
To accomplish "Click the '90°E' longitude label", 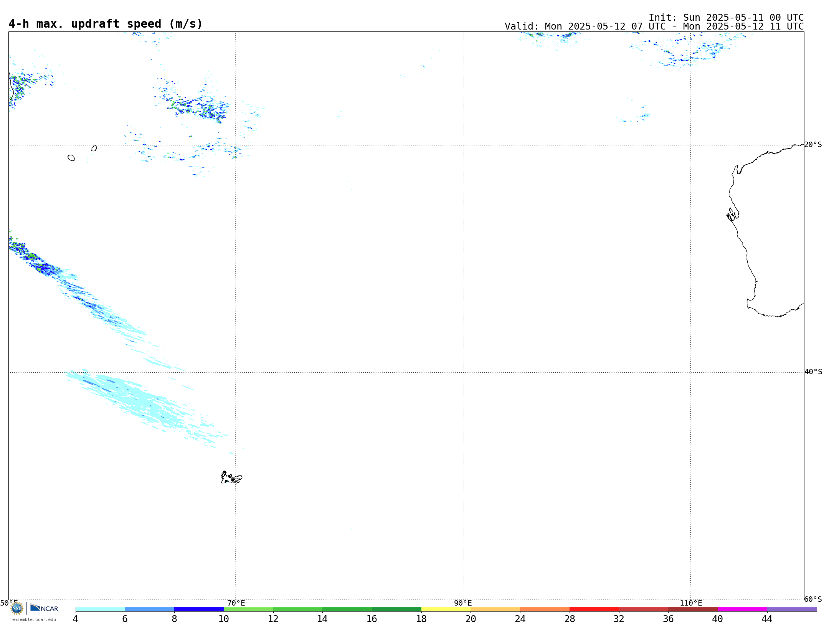I will click(463, 603).
